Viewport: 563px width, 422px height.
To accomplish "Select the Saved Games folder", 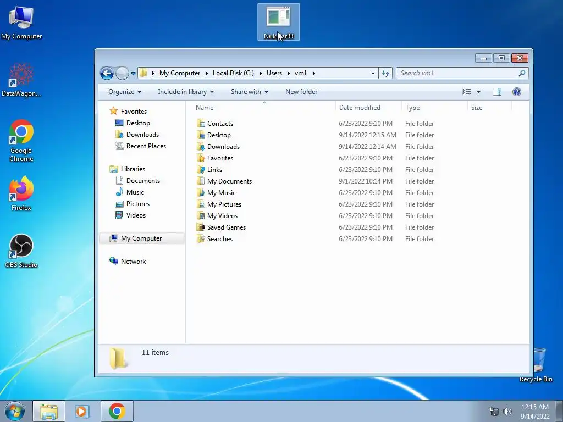I will 226,227.
